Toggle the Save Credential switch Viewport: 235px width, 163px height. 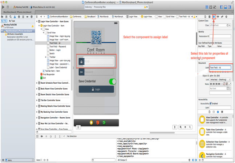pos(113,82)
